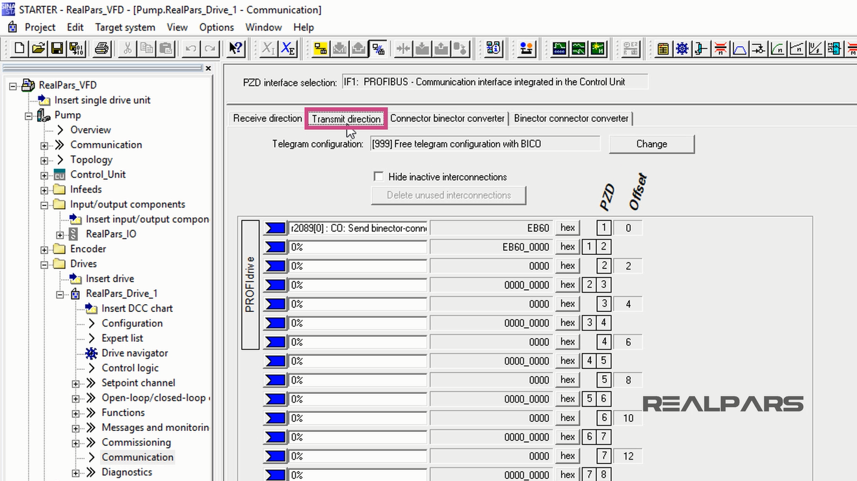Toggle hex format for EB60 row

(x=568, y=227)
